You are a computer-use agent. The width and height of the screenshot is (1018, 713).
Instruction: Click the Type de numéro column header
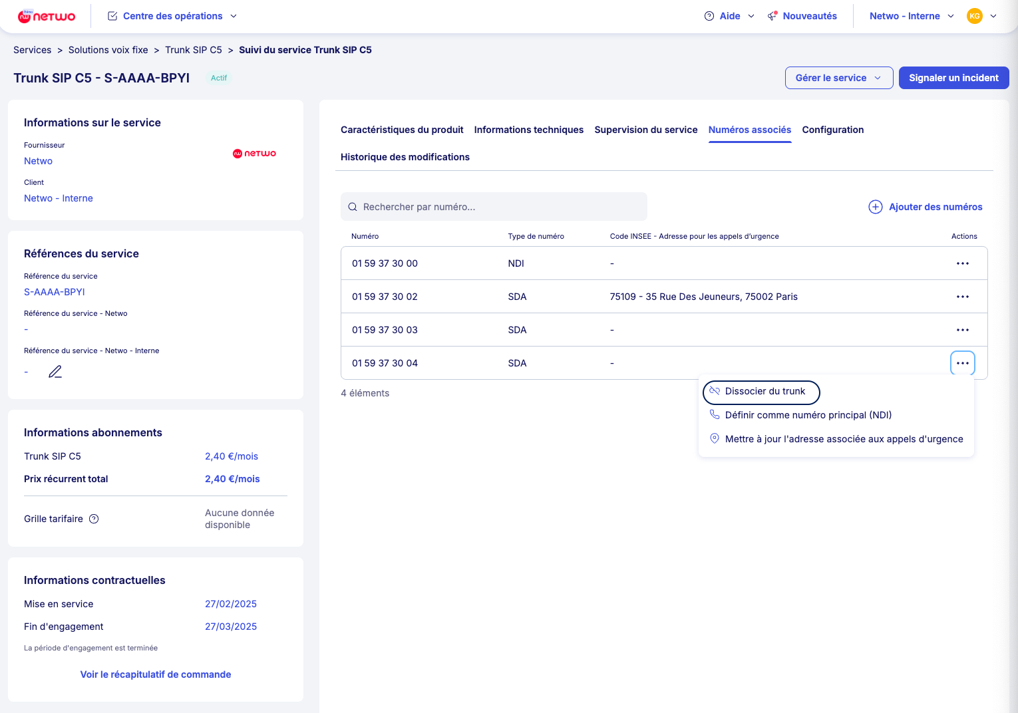click(536, 236)
